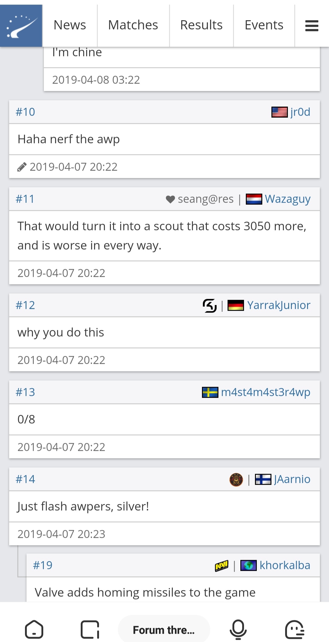Tap the NaVi team badge on post #19

pyautogui.click(x=221, y=565)
